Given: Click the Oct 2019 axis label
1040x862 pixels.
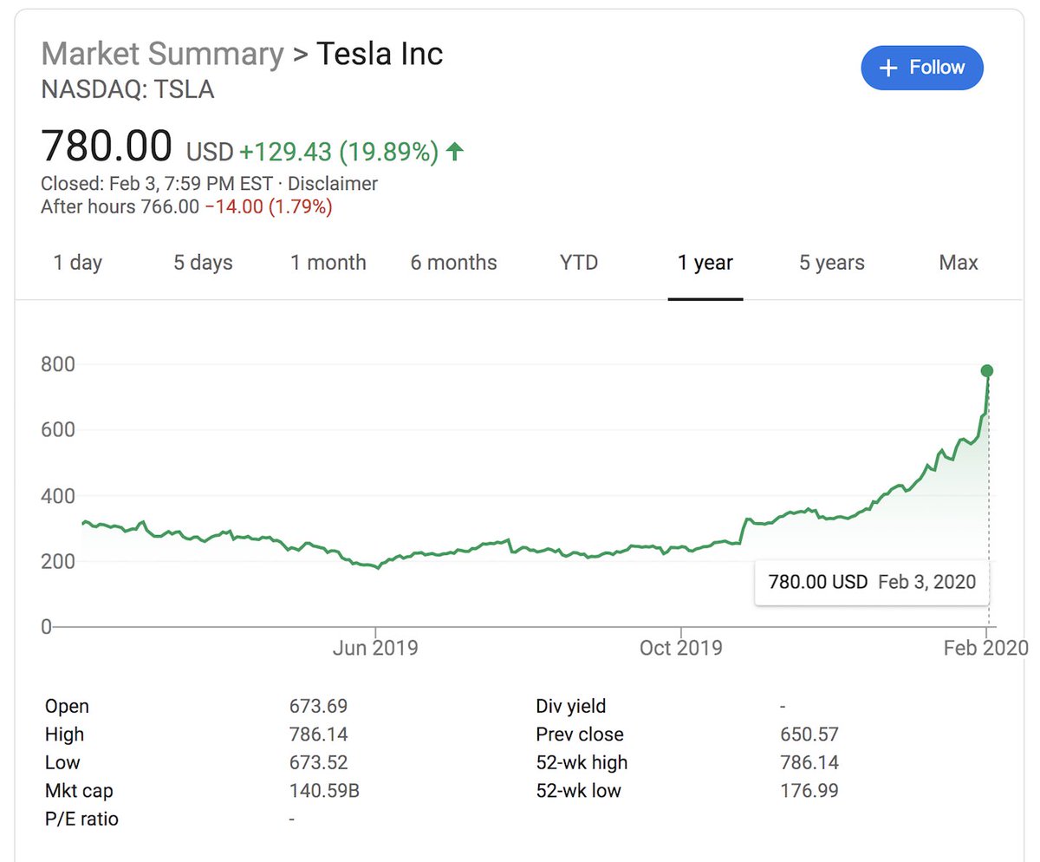Looking at the screenshot, I should [680, 648].
